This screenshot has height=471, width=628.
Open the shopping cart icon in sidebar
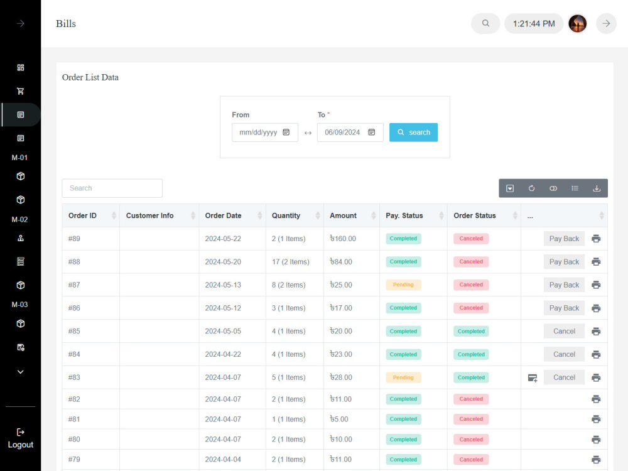tap(21, 91)
